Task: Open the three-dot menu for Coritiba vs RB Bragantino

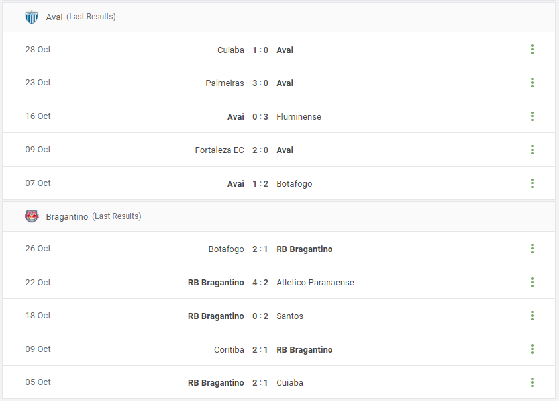Action: [533, 349]
